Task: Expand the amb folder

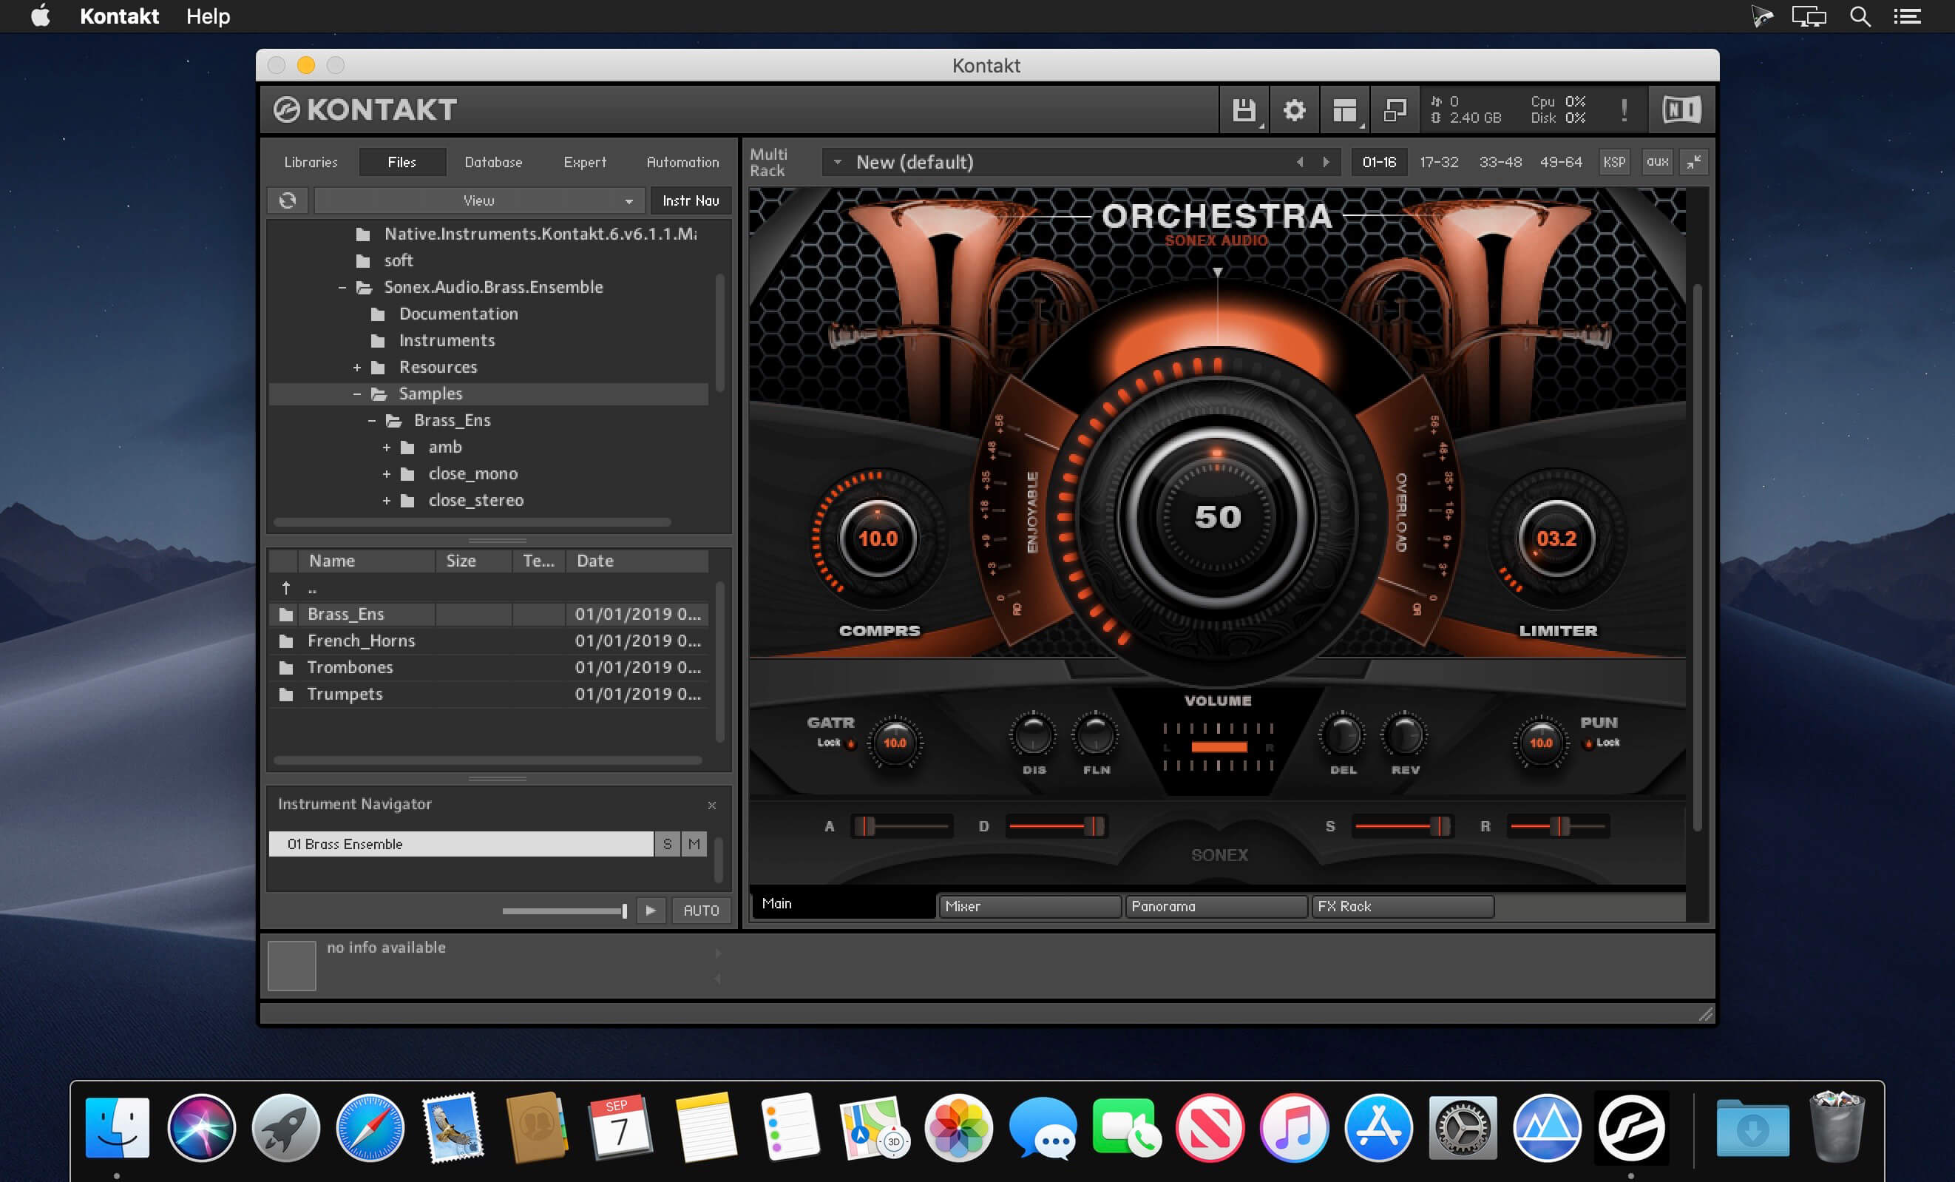Action: (387, 448)
